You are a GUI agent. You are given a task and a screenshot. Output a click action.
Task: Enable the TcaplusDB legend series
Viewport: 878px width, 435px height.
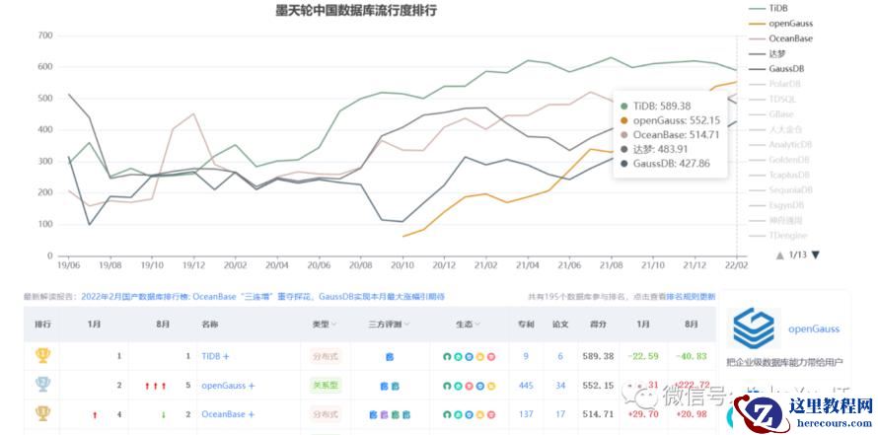pyautogui.click(x=779, y=175)
